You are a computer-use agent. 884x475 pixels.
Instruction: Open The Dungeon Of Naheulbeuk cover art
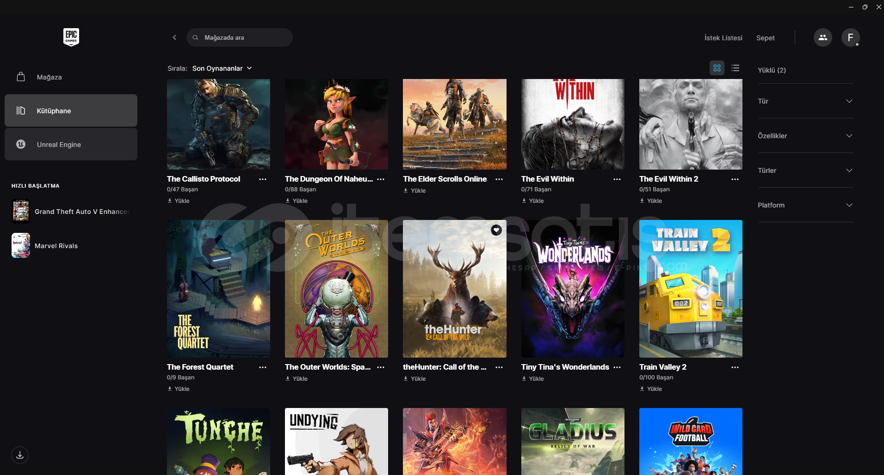point(336,124)
